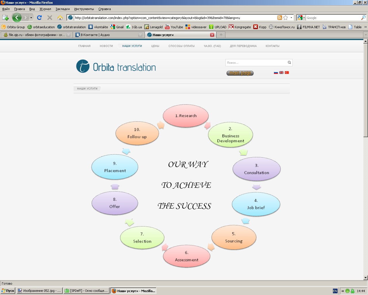This screenshot has height=295, width=368.
Task: Open the КиноПоиск.ru bookmark
Action: 282,27
